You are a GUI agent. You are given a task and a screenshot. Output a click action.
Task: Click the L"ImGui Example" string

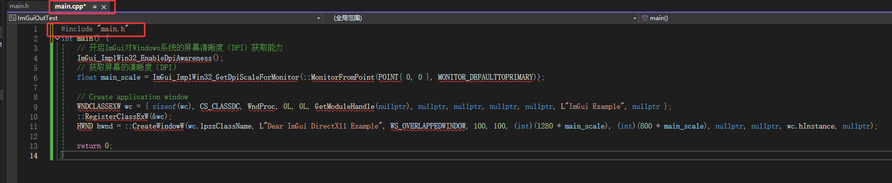(x=593, y=107)
